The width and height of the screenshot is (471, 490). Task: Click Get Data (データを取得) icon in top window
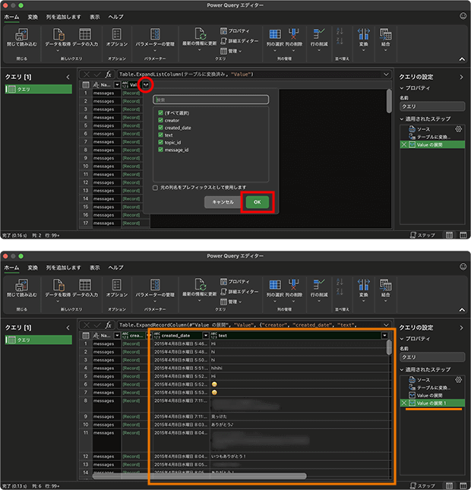coord(58,34)
